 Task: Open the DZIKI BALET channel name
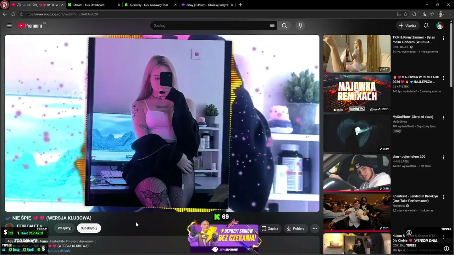click(x=28, y=226)
